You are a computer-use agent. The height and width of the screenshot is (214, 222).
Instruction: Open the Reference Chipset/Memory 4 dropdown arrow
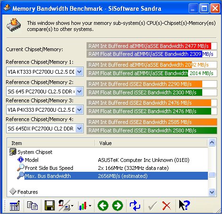[x=79, y=129]
